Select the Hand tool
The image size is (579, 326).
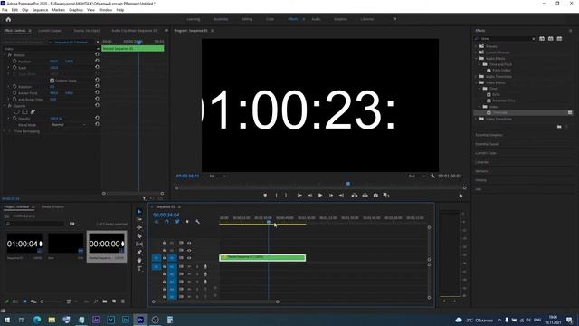pyautogui.click(x=139, y=261)
